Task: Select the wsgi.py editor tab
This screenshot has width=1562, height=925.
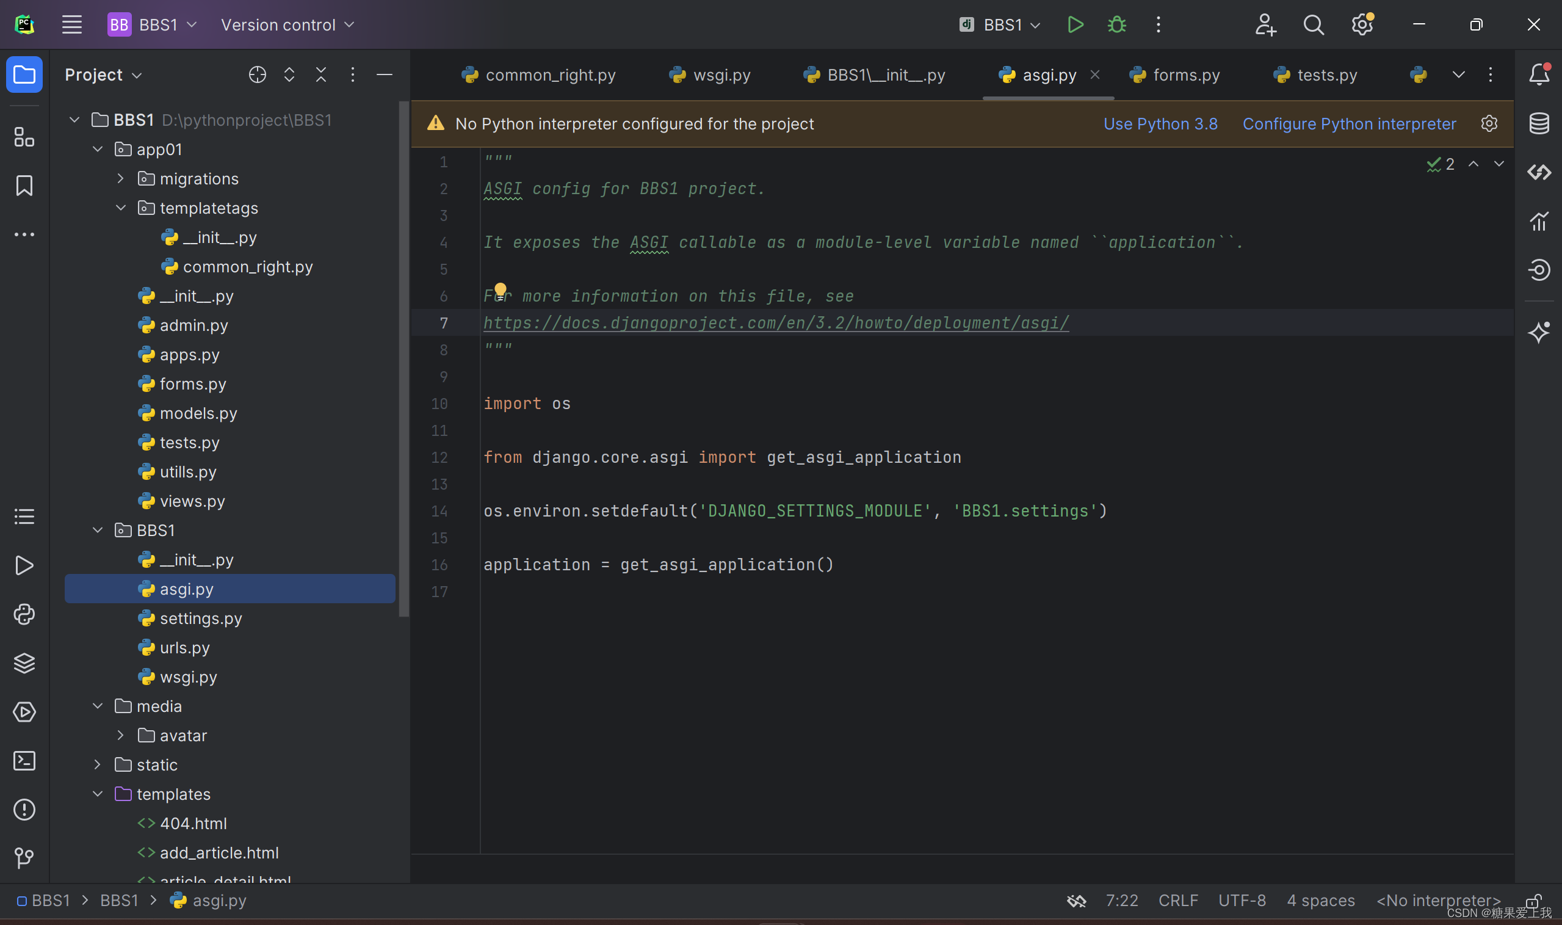Action: [x=722, y=75]
